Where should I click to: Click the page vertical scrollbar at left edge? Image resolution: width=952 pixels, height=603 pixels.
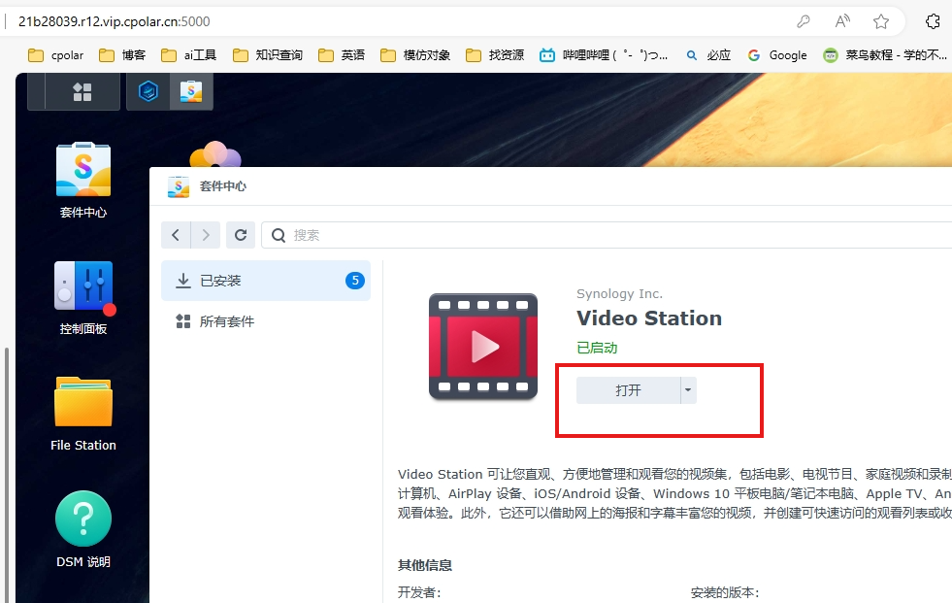coord(7,474)
